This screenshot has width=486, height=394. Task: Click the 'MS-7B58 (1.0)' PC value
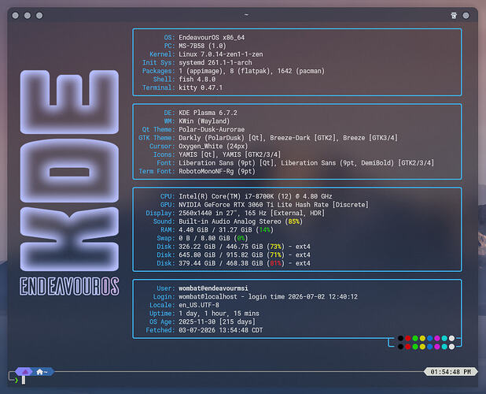[202, 46]
